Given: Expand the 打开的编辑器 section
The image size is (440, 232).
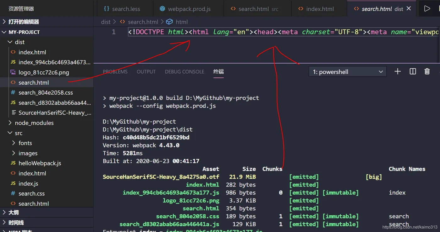Looking at the screenshot, I should (47, 22).
